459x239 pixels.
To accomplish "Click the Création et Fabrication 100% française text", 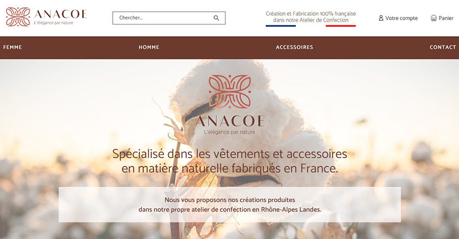I will tap(311, 13).
